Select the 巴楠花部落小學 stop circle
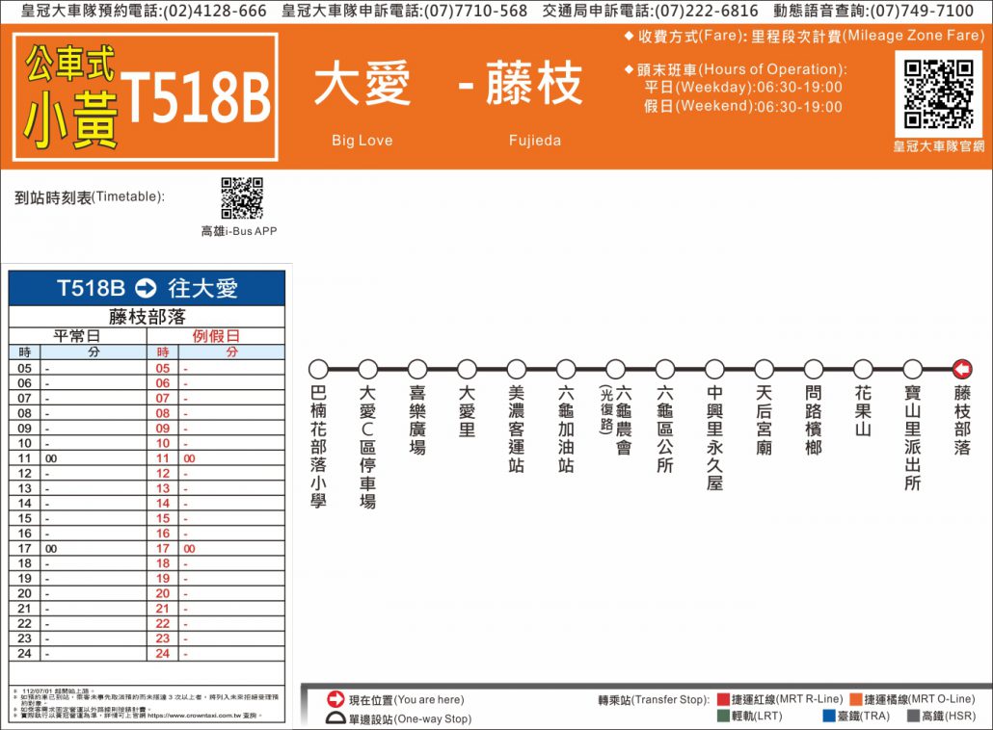Viewport: 993px width, 730px height. point(318,369)
